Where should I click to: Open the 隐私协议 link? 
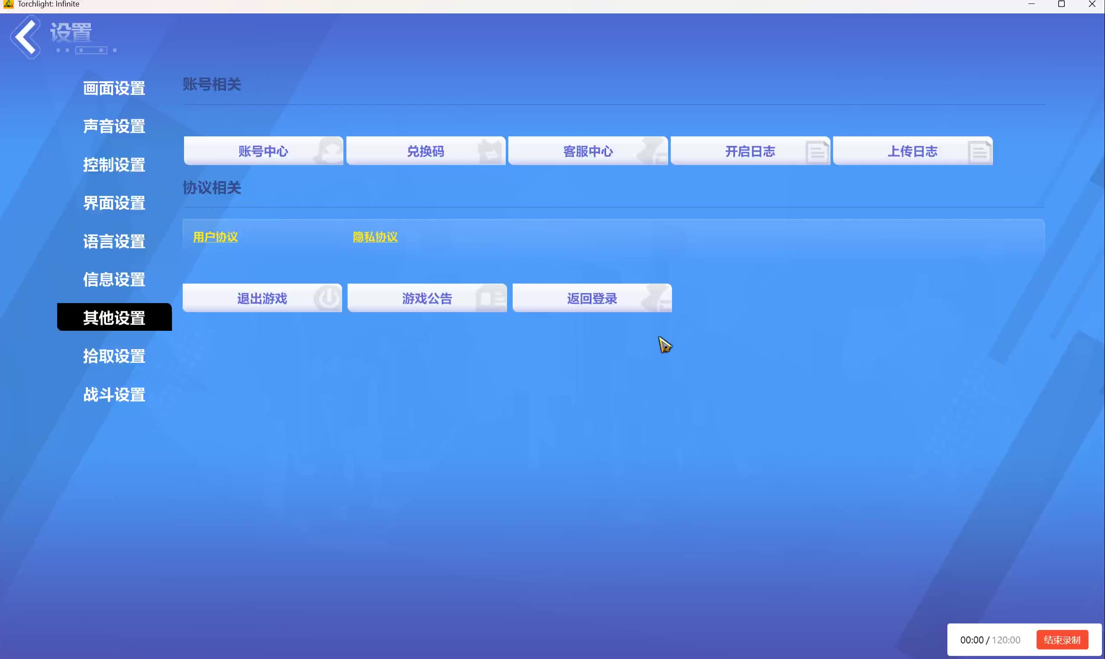(x=375, y=237)
